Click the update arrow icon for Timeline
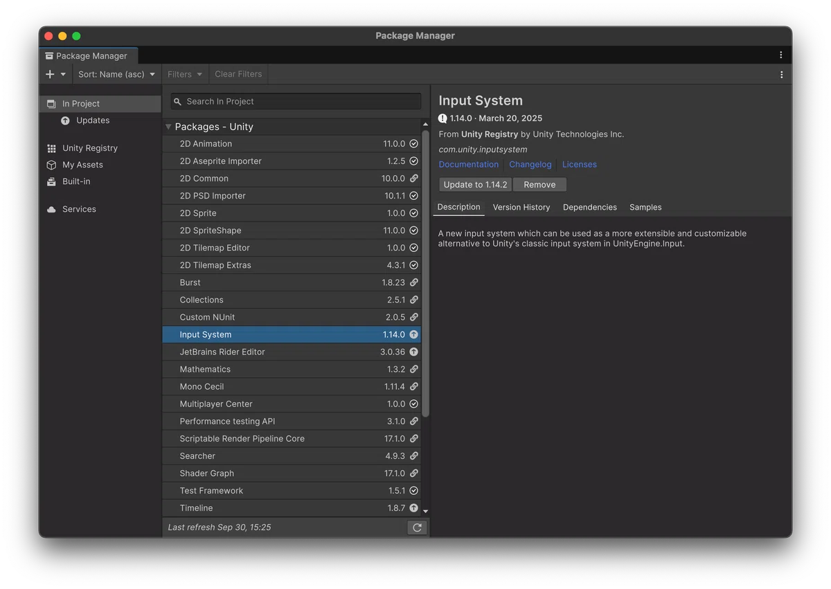 (413, 508)
